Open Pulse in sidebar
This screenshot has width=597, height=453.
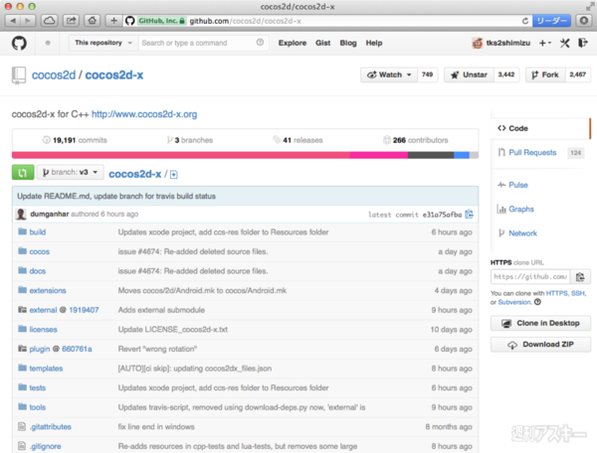[x=518, y=185]
